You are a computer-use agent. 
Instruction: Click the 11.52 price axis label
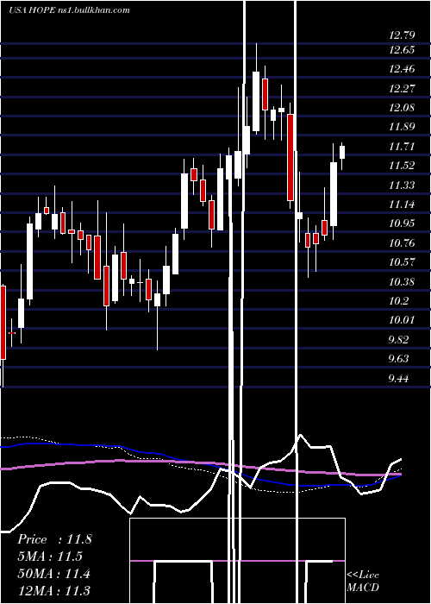tap(402, 166)
